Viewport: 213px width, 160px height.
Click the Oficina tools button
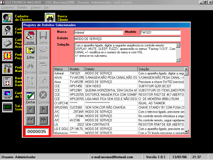click(30, 82)
